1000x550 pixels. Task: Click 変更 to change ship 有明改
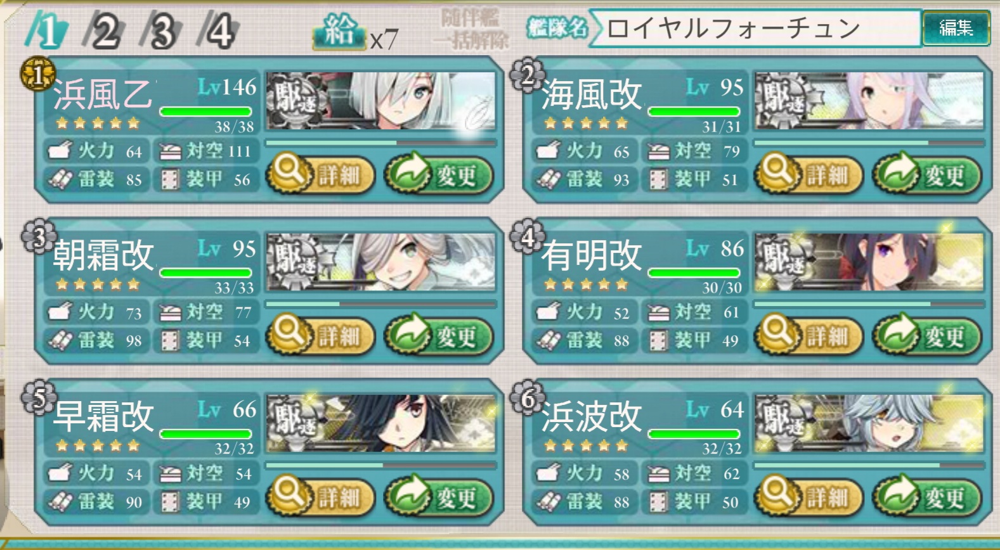927,335
